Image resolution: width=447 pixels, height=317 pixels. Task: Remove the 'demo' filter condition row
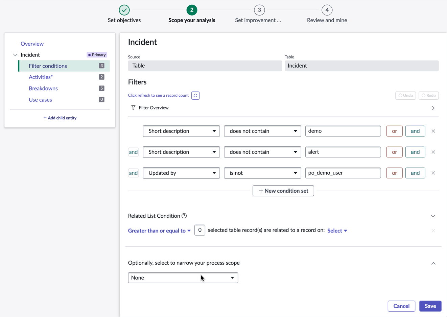[433, 131]
